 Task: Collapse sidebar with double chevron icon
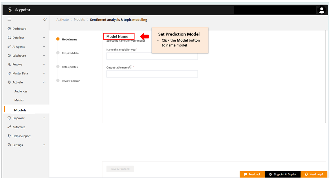click(45, 20)
